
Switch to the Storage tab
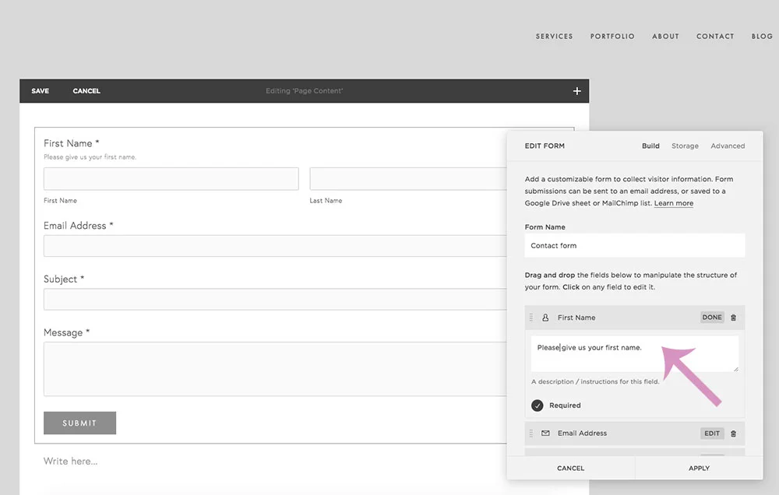(x=685, y=146)
